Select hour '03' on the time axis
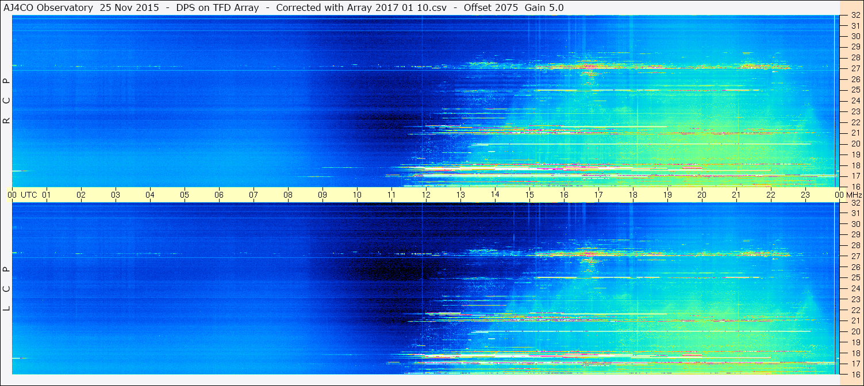Viewport: 864px width, 386px height. pos(116,195)
